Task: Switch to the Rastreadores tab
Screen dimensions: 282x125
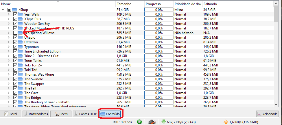Action: click(x=36, y=114)
